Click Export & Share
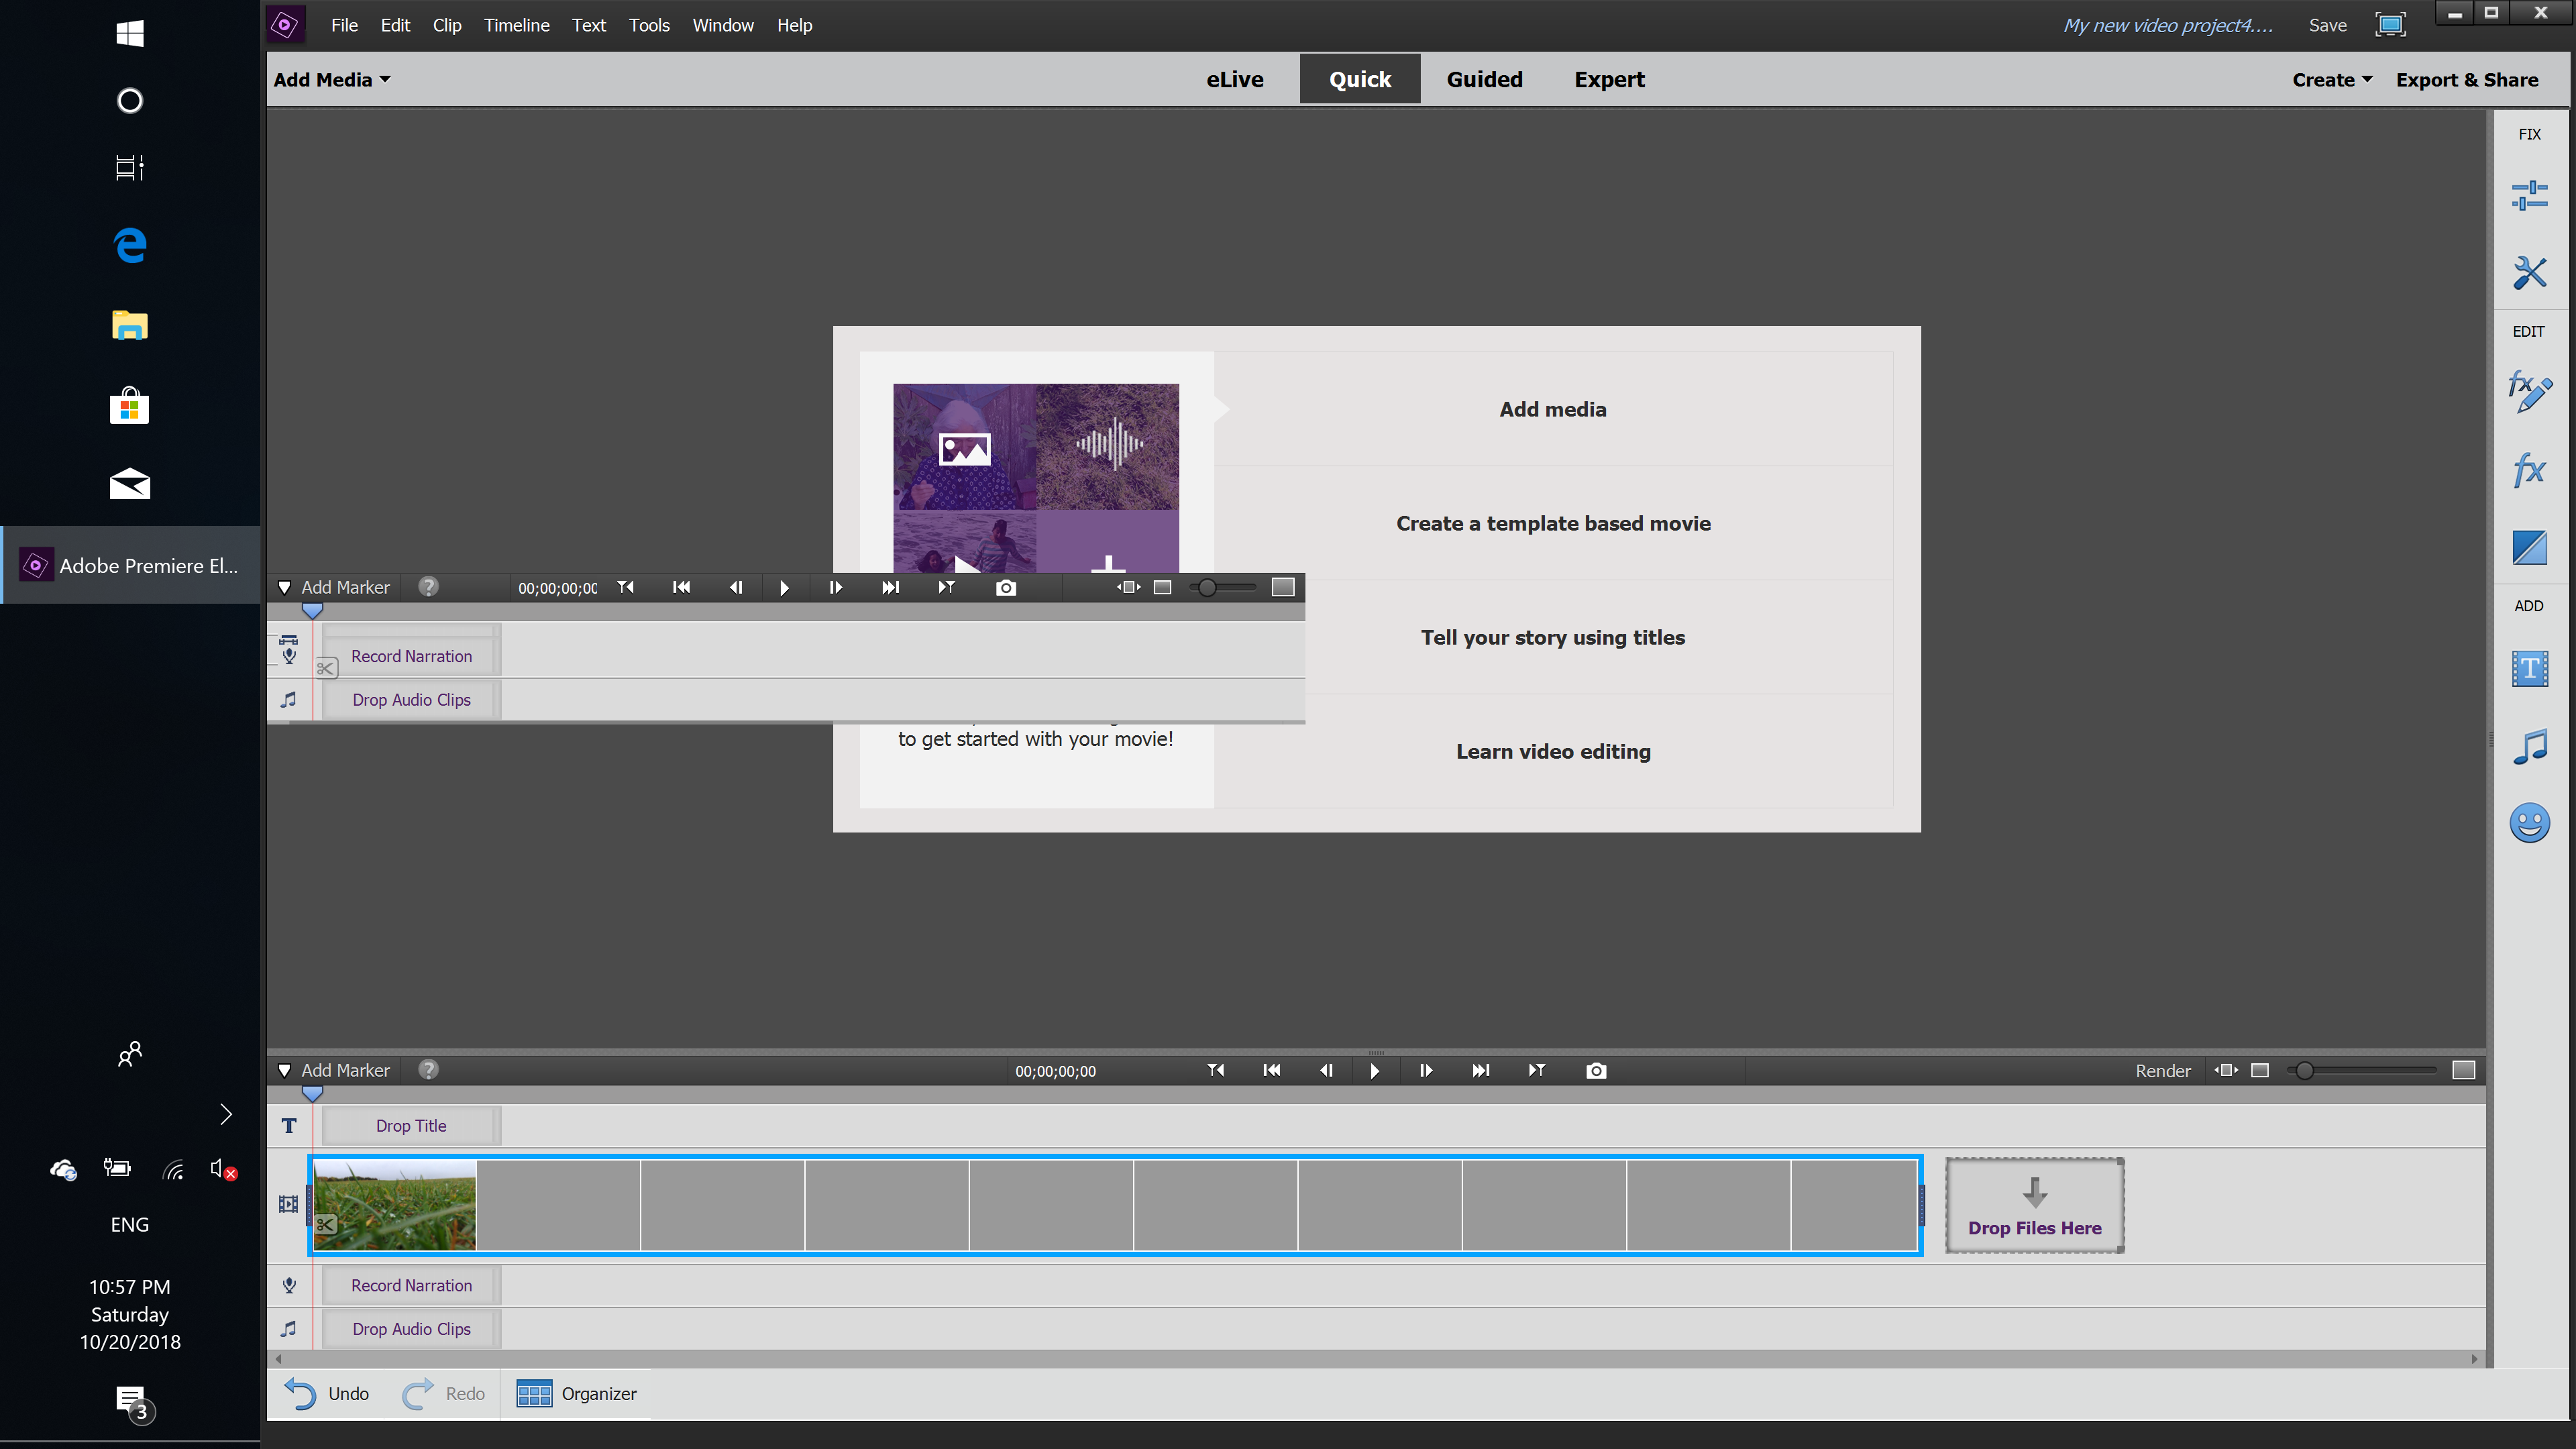This screenshot has height=1449, width=2576. [x=2467, y=79]
